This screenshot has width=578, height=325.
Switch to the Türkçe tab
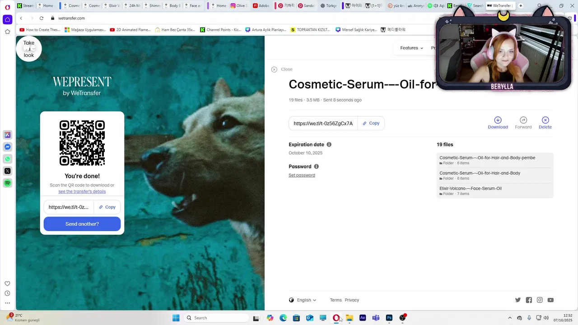329,6
